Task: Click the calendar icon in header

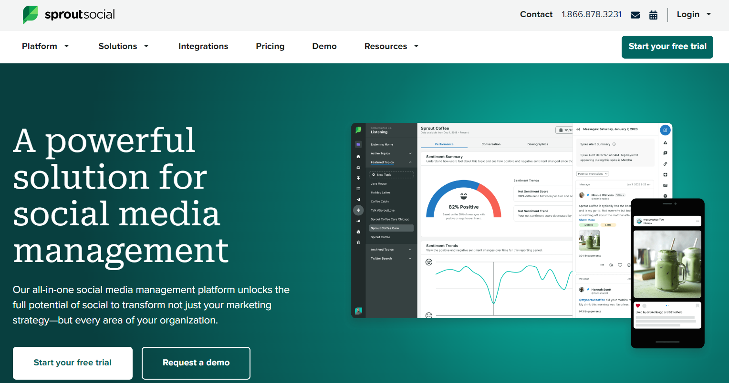Action: 654,15
